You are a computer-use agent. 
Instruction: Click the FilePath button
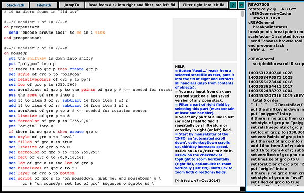44,5
